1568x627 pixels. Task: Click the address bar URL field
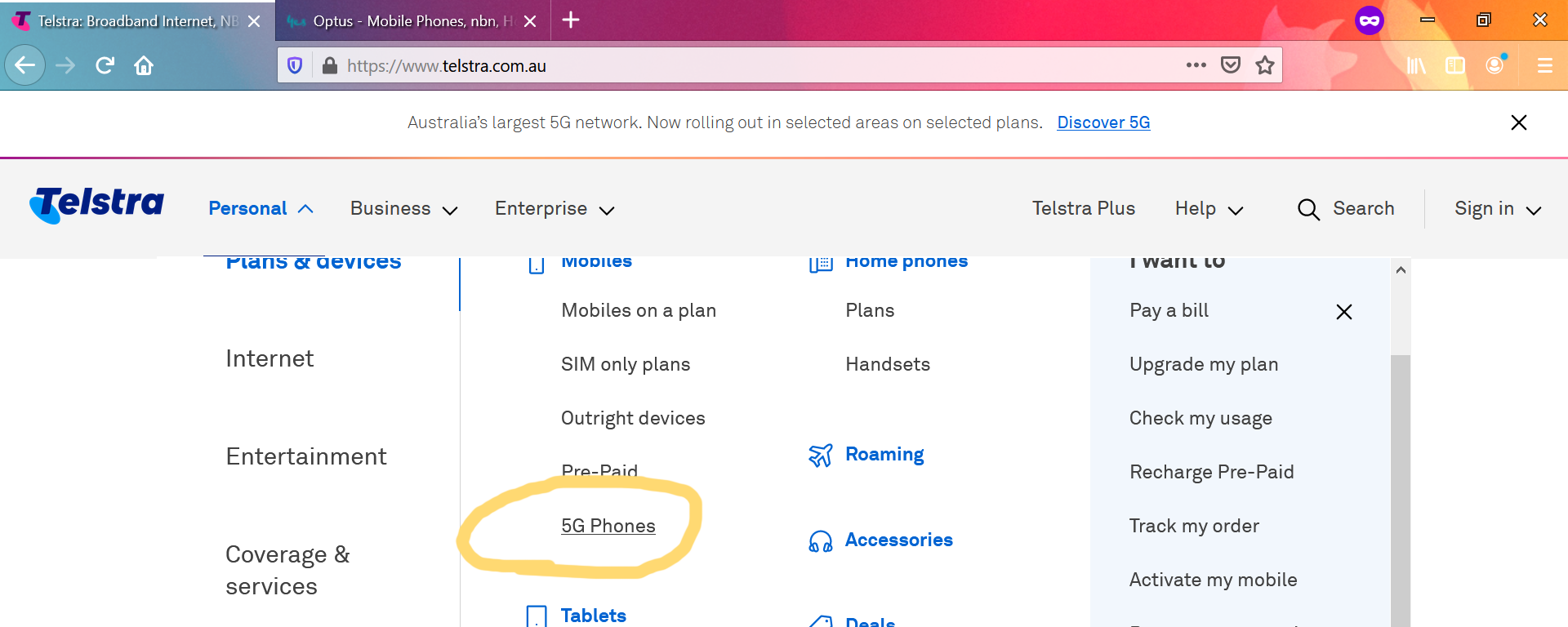759,65
